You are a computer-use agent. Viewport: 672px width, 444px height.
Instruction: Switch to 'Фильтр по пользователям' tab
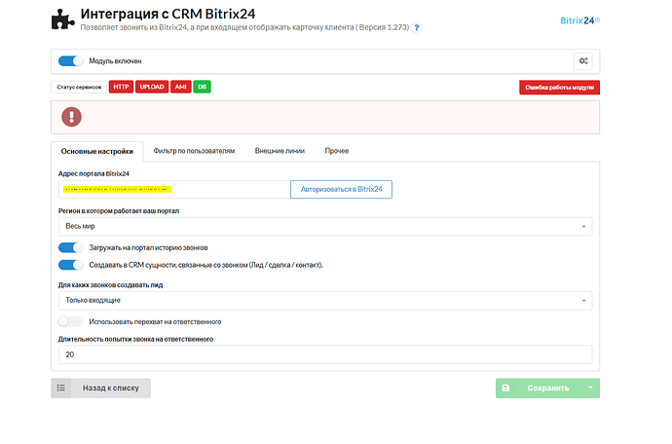[194, 151]
